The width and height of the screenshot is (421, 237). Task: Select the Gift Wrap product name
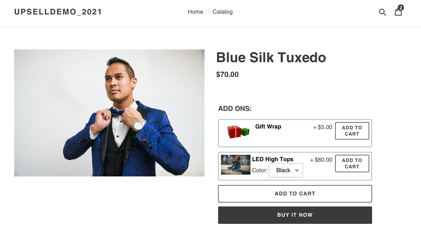pos(268,127)
